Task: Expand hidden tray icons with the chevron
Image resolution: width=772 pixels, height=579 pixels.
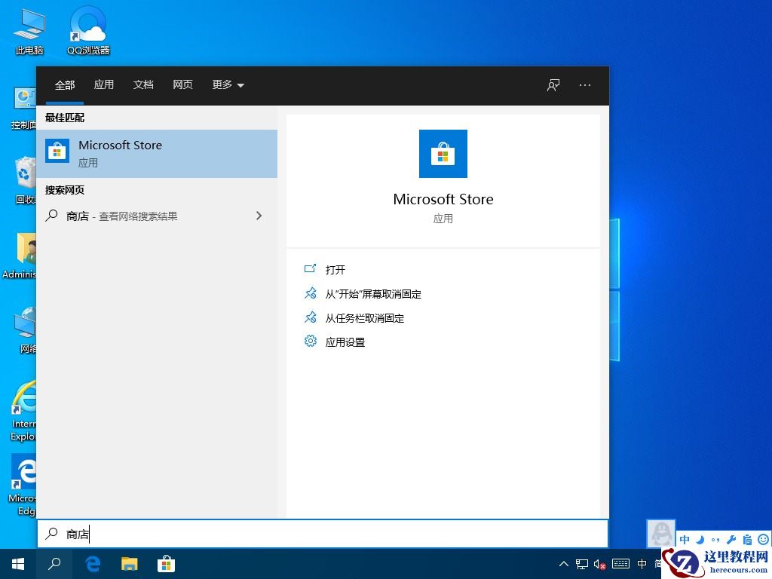Action: 564,564
